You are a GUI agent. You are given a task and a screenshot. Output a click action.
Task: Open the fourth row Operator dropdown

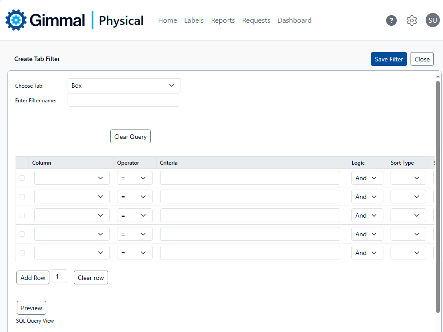coord(135,234)
